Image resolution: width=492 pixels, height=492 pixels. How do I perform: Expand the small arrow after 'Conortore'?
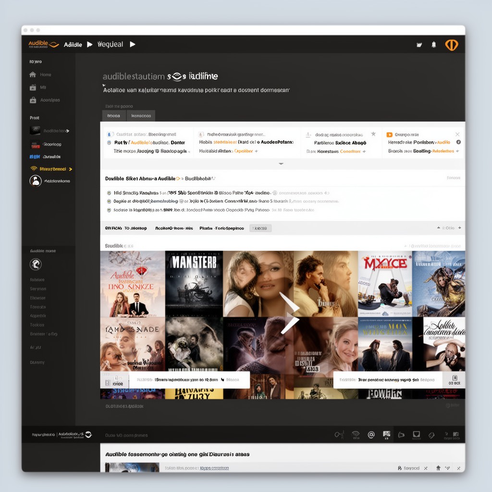(364, 151)
